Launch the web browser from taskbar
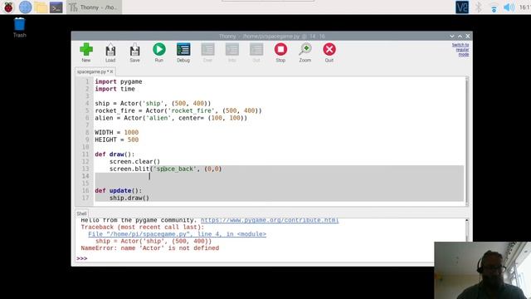The image size is (531, 299). 25,7
